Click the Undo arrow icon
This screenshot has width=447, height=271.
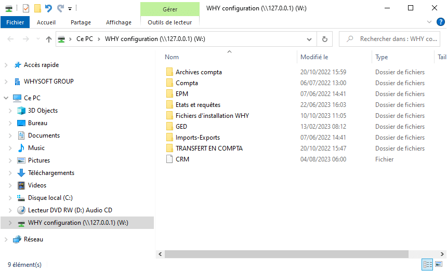(x=49, y=8)
